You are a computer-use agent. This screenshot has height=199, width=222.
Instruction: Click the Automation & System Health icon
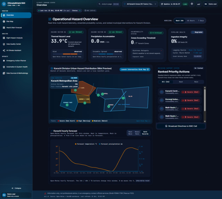click(x=4, y=67)
